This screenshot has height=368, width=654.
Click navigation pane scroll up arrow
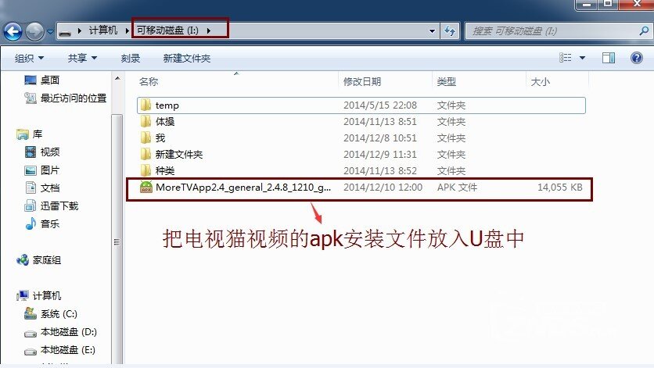[117, 78]
